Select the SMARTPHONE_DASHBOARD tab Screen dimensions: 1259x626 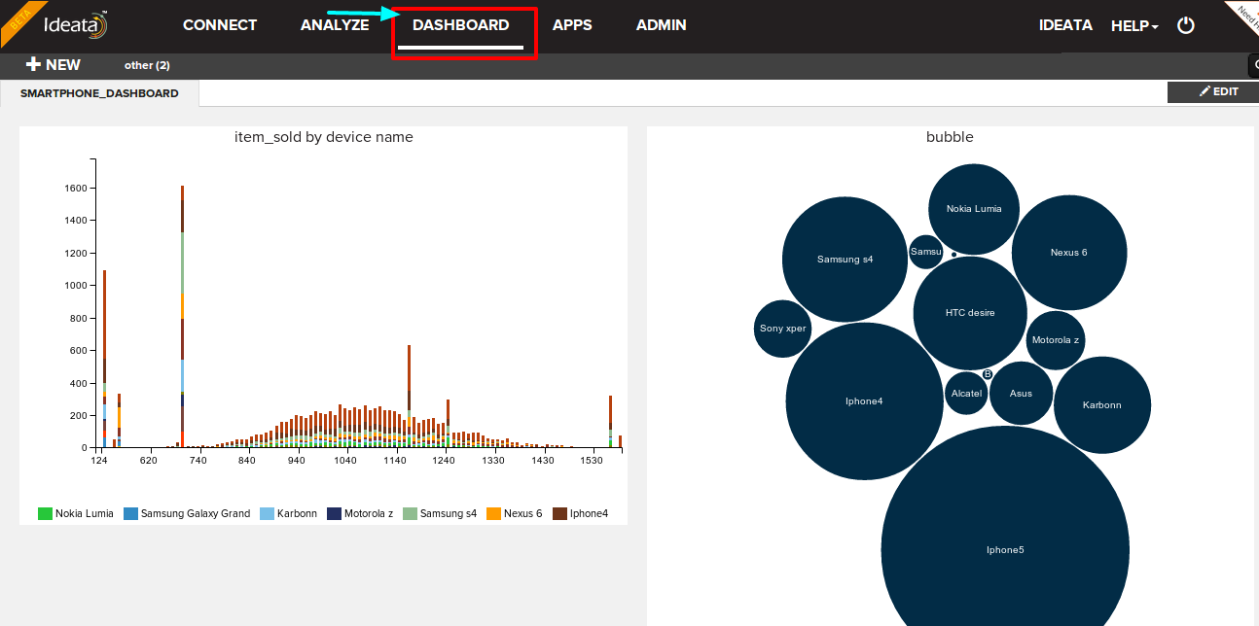(99, 93)
